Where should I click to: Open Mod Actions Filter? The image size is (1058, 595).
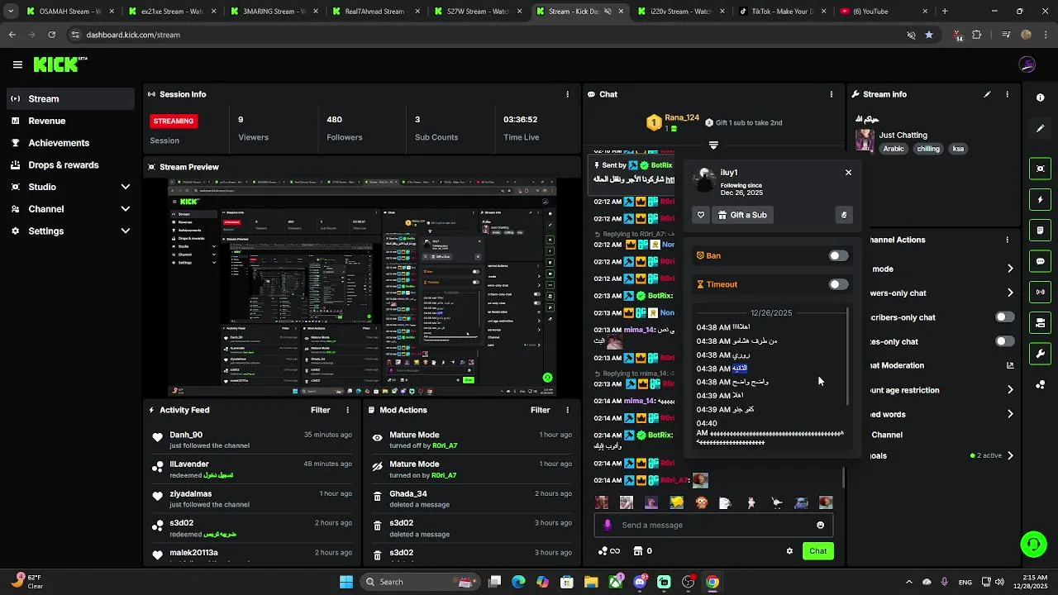click(540, 410)
